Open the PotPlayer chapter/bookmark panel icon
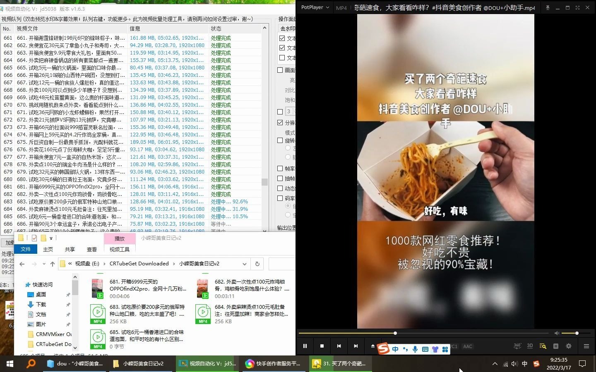The height and width of the screenshot is (372, 596). (x=556, y=346)
